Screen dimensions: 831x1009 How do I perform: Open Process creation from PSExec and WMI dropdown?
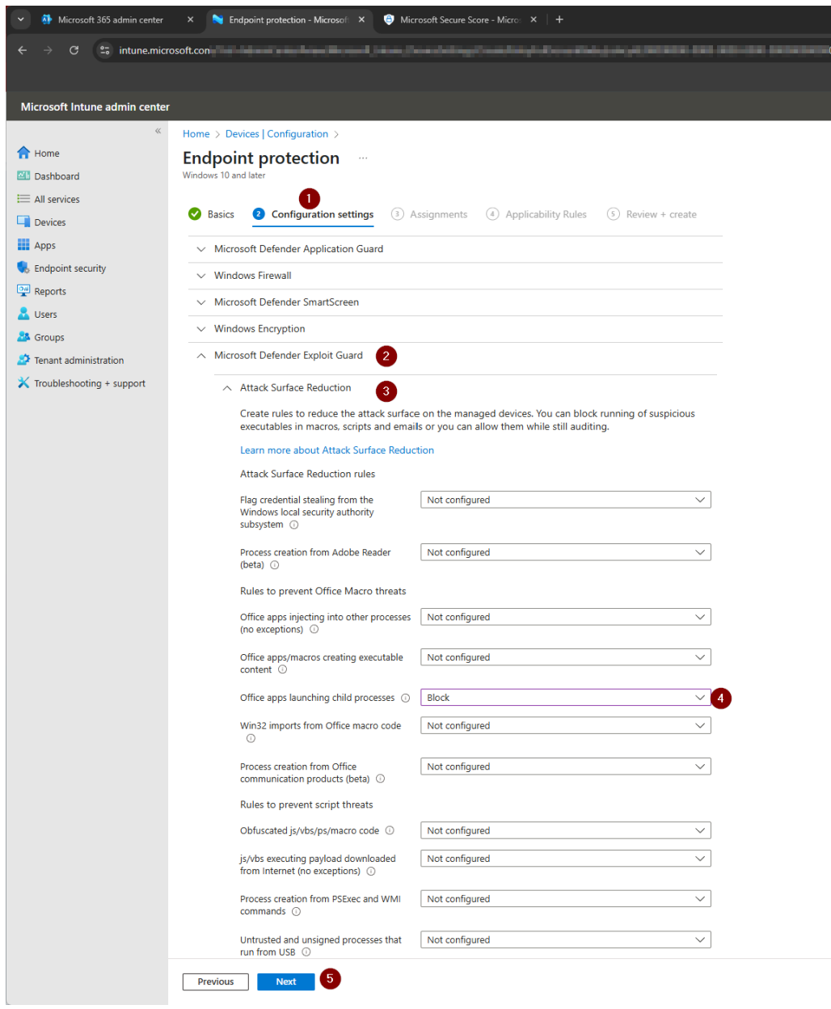pos(566,899)
